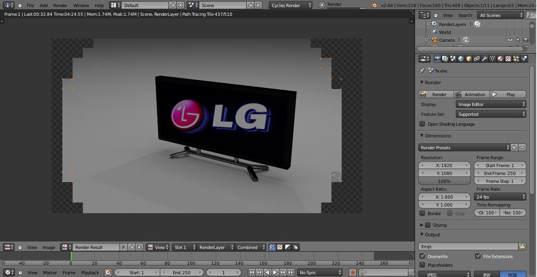Show color channels only
This screenshot has height=277, width=537.
[280, 247]
